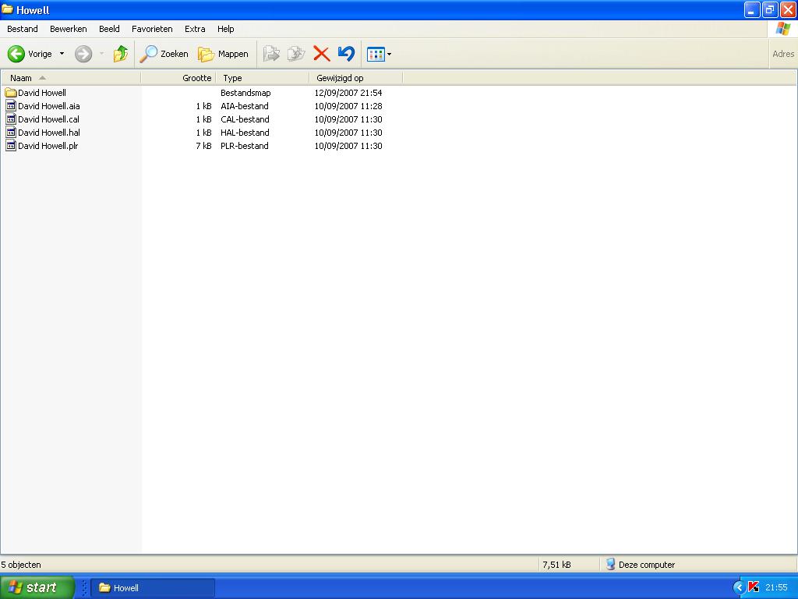Click the Windows start button
Screen dimensions: 798x599
point(37,587)
